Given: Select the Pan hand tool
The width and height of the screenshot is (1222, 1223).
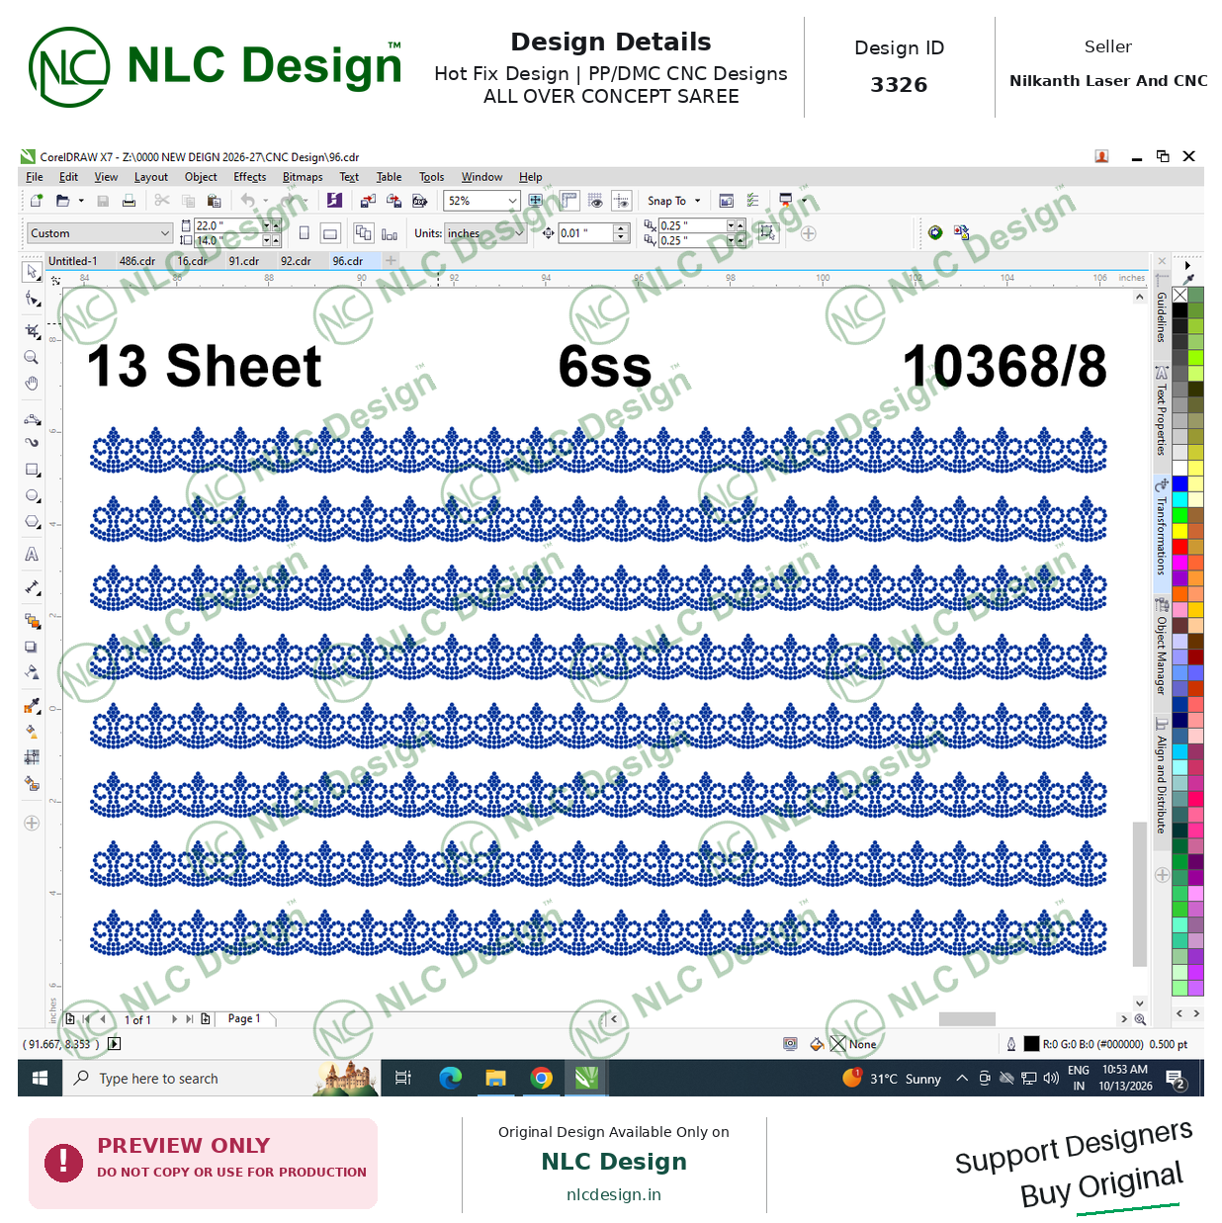Looking at the screenshot, I should click(x=32, y=383).
